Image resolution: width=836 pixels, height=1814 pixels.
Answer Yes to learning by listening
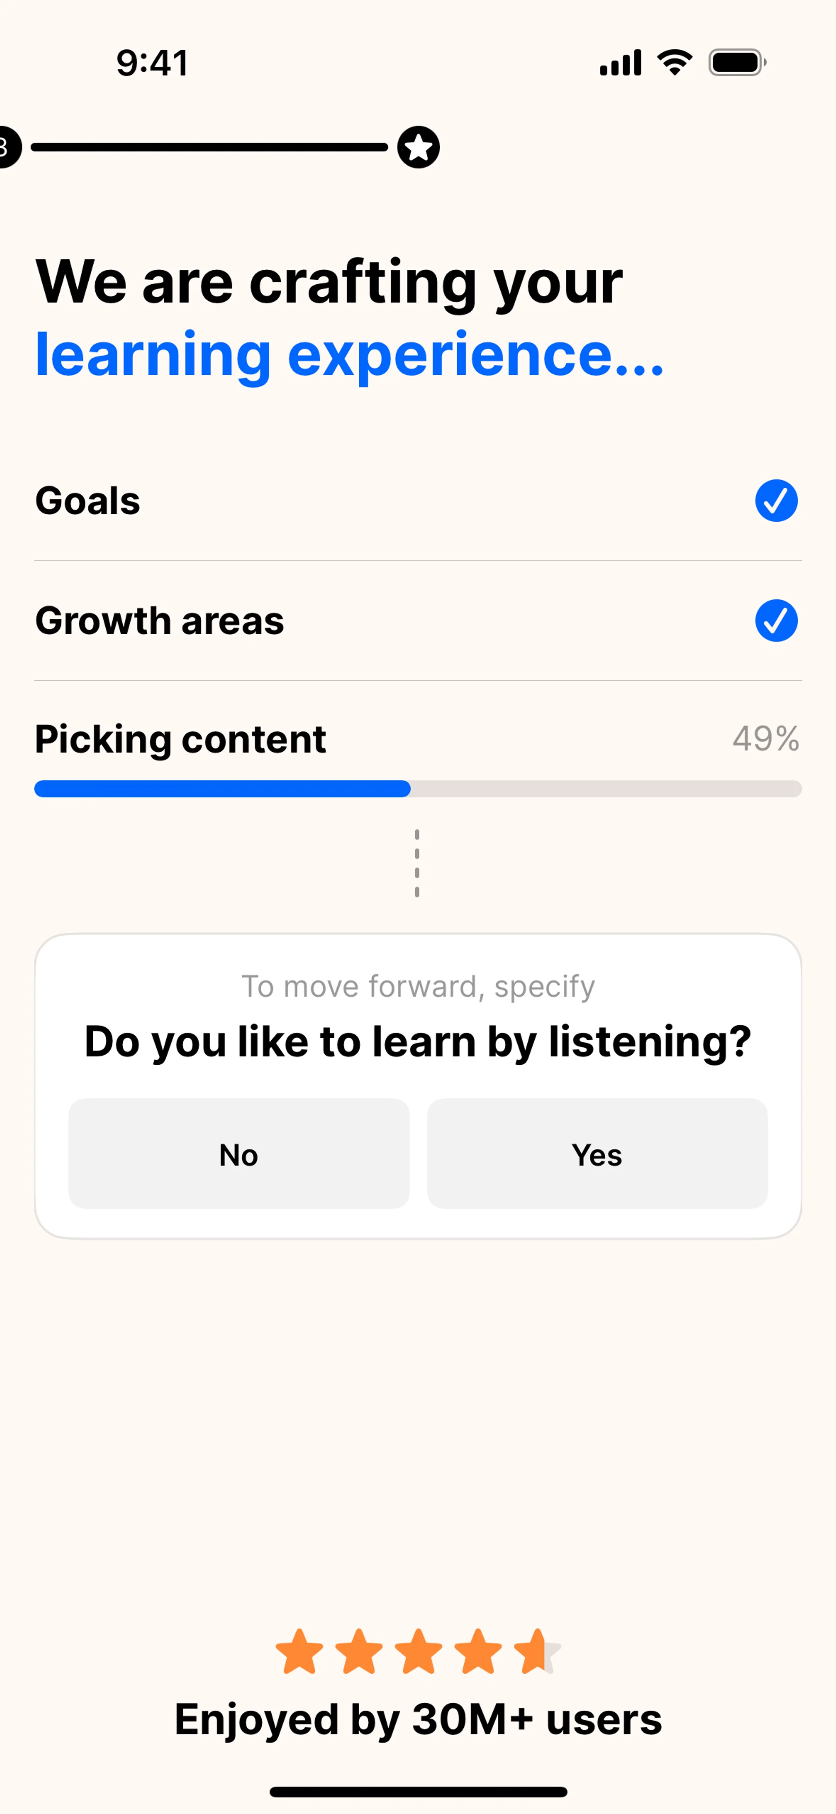tap(597, 1153)
